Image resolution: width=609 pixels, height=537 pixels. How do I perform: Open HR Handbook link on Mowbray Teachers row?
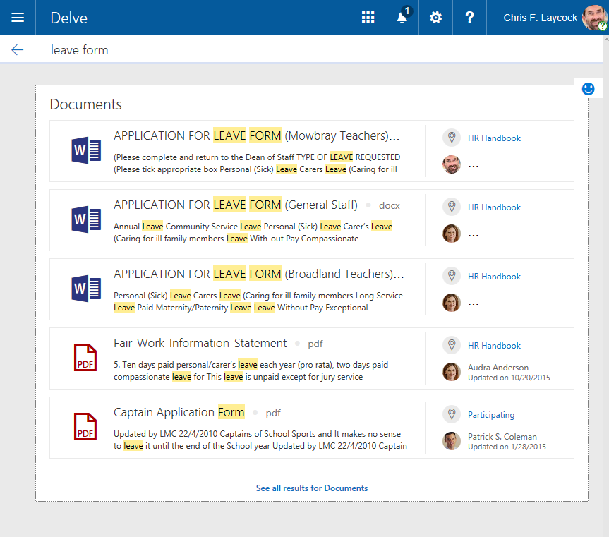(x=494, y=138)
